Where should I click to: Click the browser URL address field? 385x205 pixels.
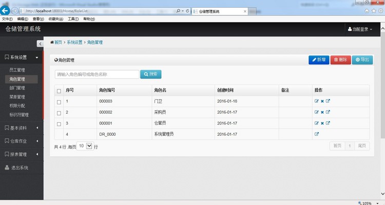(x=98, y=11)
